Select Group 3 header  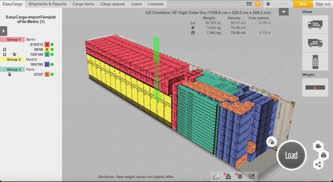click(12, 70)
